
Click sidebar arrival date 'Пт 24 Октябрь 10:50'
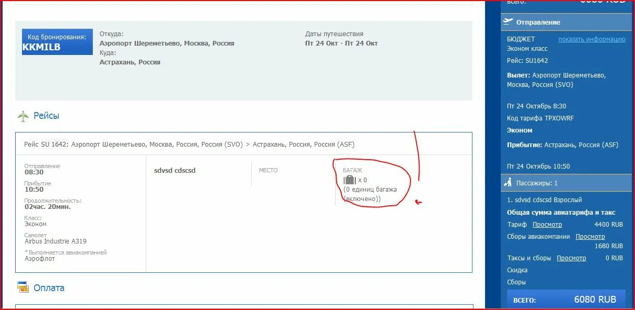(539, 167)
